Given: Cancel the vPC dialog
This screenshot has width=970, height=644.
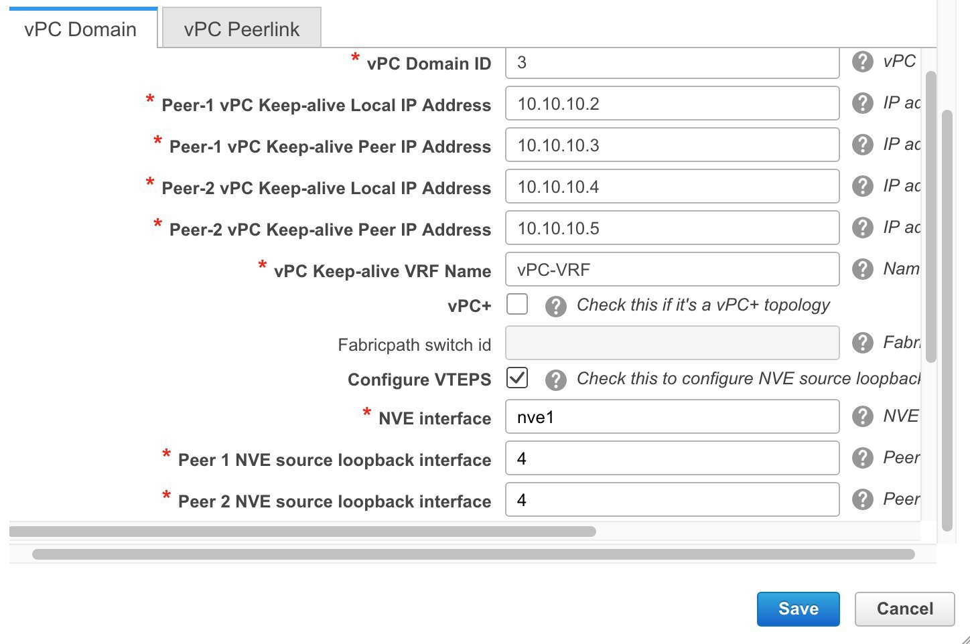Looking at the screenshot, I should point(904,609).
